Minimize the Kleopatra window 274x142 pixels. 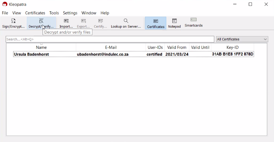coord(235,4)
